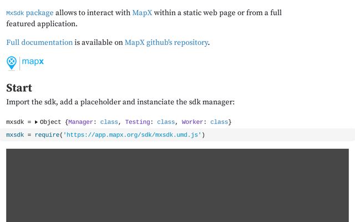The height and width of the screenshot is (222, 355).
Task: Visit MapX github's repository link
Action: (166, 43)
